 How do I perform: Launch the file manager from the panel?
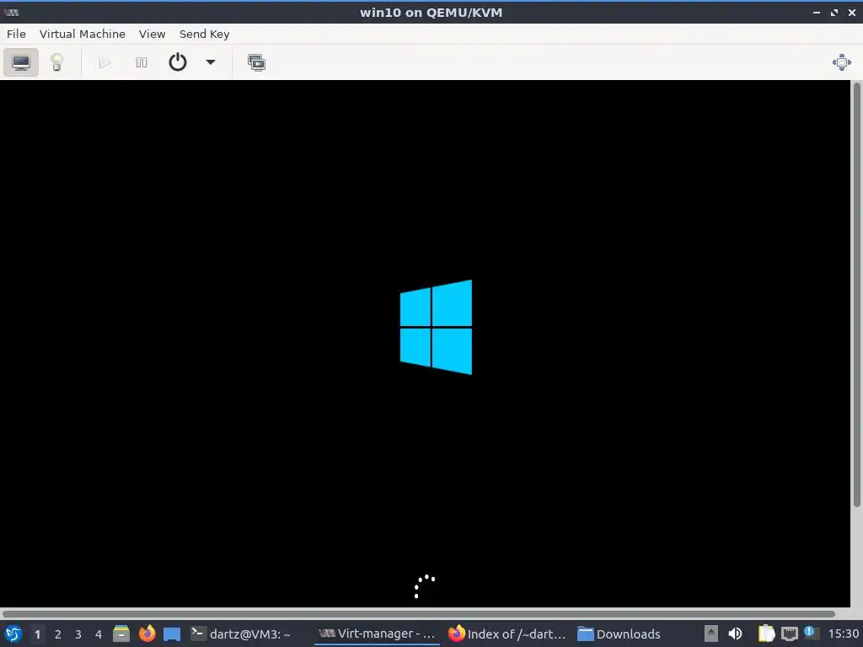(121, 634)
